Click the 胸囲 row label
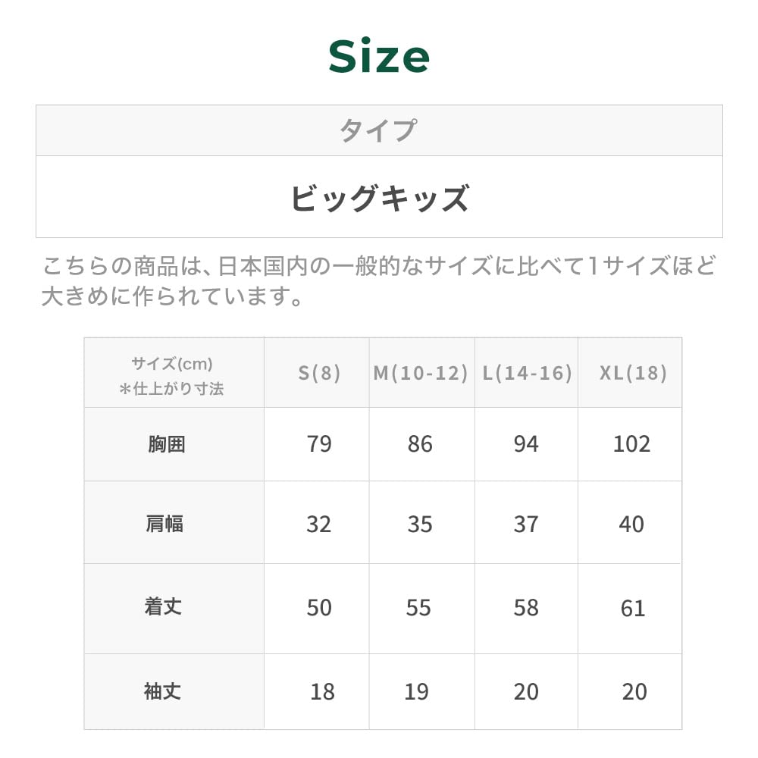 [167, 444]
